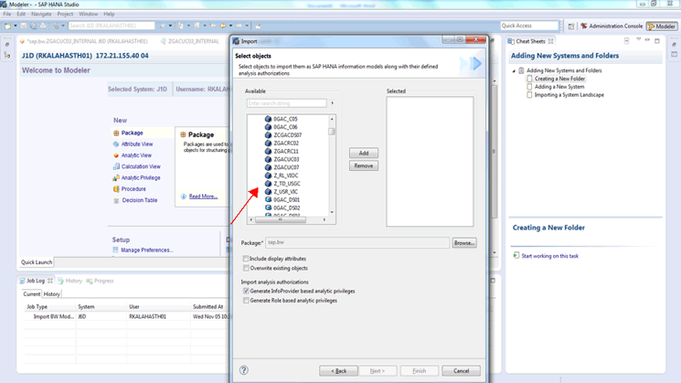Open the Current sub-tab in Job Log
Screen dimensions: 681x383
(31, 294)
